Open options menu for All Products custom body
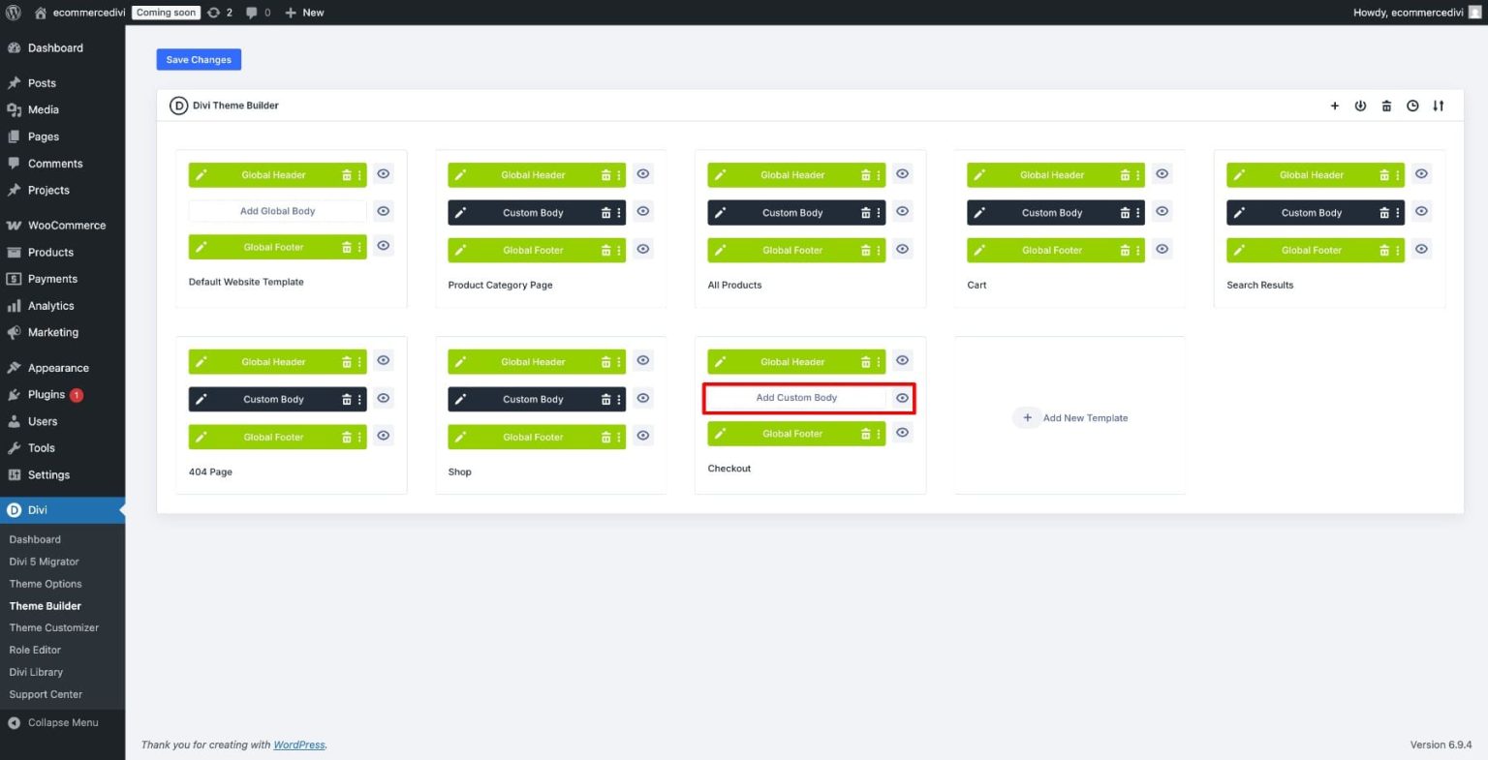The width and height of the screenshot is (1488, 760). (879, 213)
